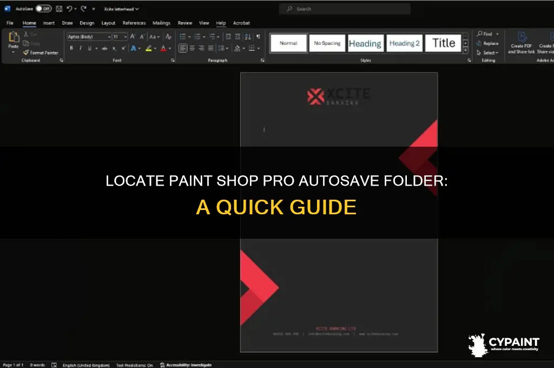The height and width of the screenshot is (368, 554).
Task: Click the Text Effects glowing A icon
Action: [133, 48]
